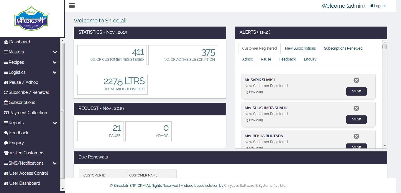
Task: Expand the SMS/Notifications menu chevron
Action: click(55, 163)
